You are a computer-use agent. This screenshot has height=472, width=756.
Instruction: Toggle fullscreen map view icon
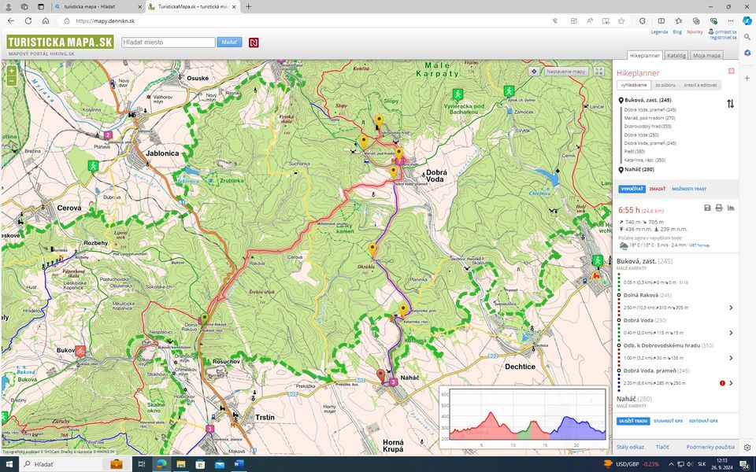(598, 72)
